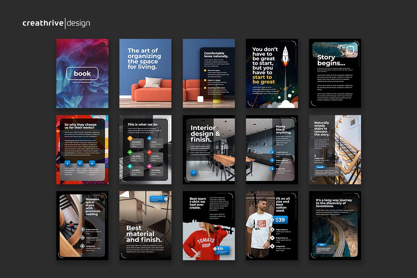Open the creathrive design logo link

(x=56, y=24)
